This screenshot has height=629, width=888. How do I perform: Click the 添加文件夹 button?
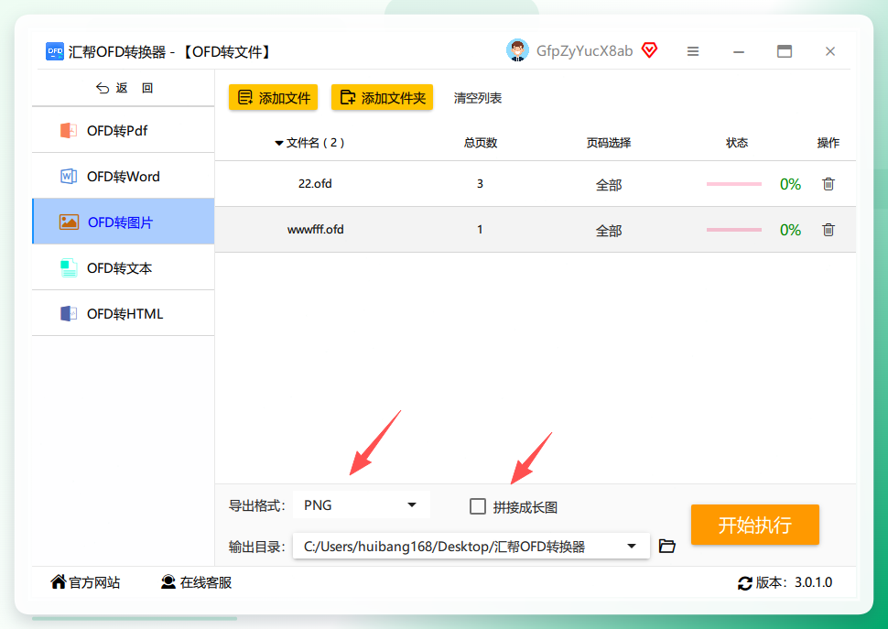pos(383,97)
